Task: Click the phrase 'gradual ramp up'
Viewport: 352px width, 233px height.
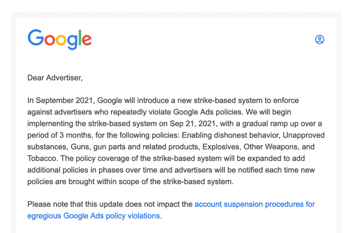Action: (x=271, y=124)
